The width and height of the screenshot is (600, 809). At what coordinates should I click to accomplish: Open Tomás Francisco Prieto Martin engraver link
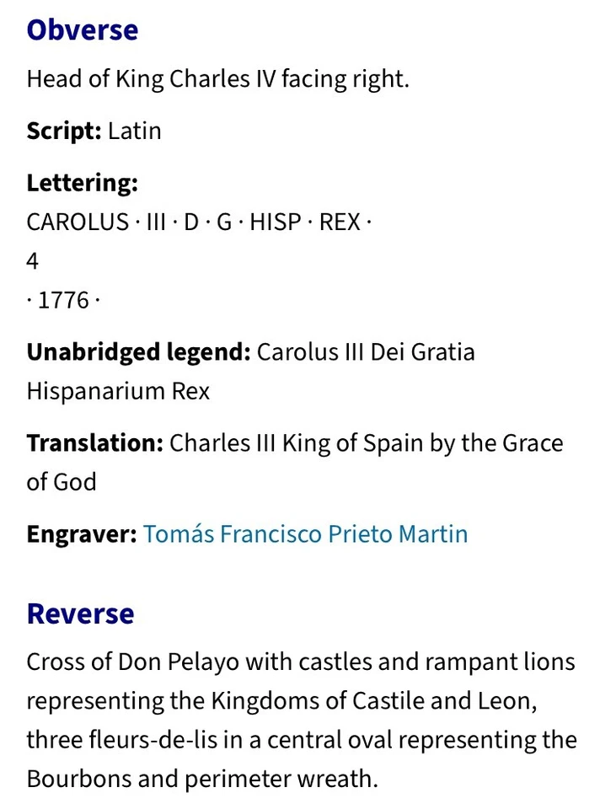point(305,533)
